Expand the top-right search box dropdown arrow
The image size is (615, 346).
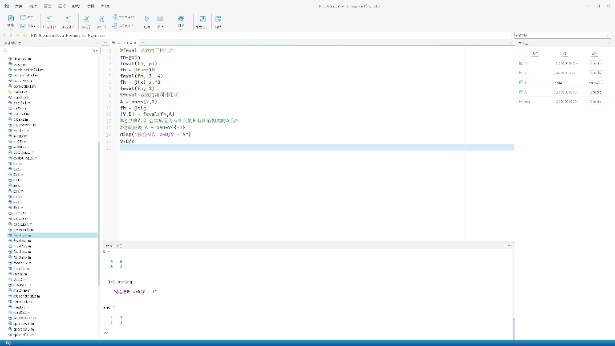coord(606,35)
